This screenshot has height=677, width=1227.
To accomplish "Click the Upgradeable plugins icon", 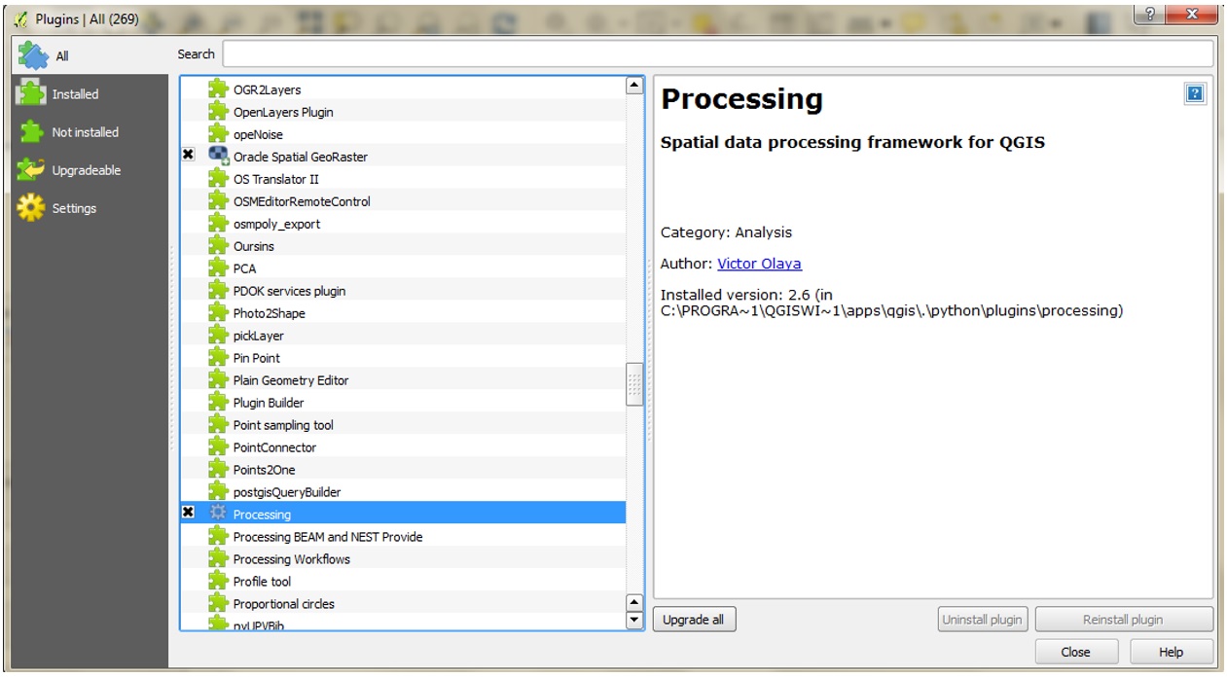I will (x=31, y=169).
